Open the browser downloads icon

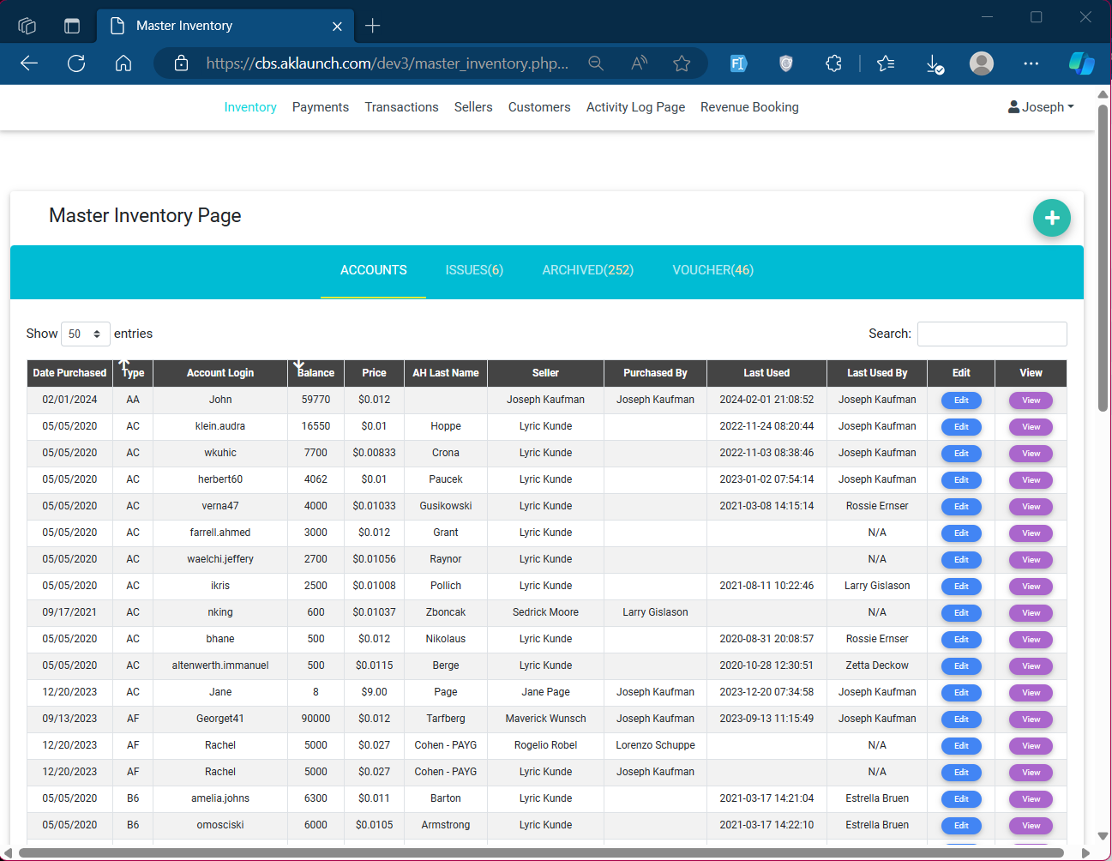pyautogui.click(x=935, y=63)
